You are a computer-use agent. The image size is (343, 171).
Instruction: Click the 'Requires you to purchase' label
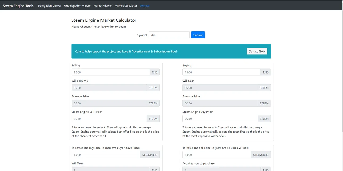tap(199, 163)
